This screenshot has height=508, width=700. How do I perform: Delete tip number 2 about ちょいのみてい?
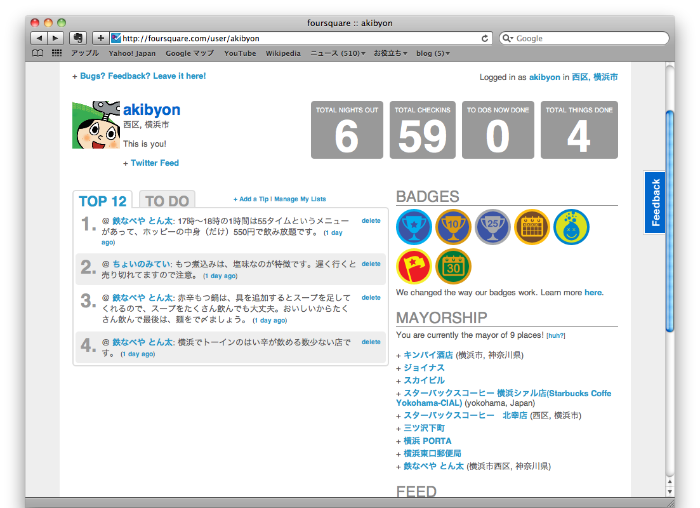pyautogui.click(x=371, y=264)
